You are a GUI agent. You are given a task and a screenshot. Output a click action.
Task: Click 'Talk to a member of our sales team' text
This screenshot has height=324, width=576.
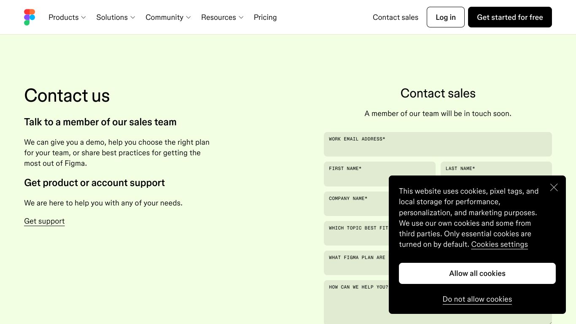100,122
